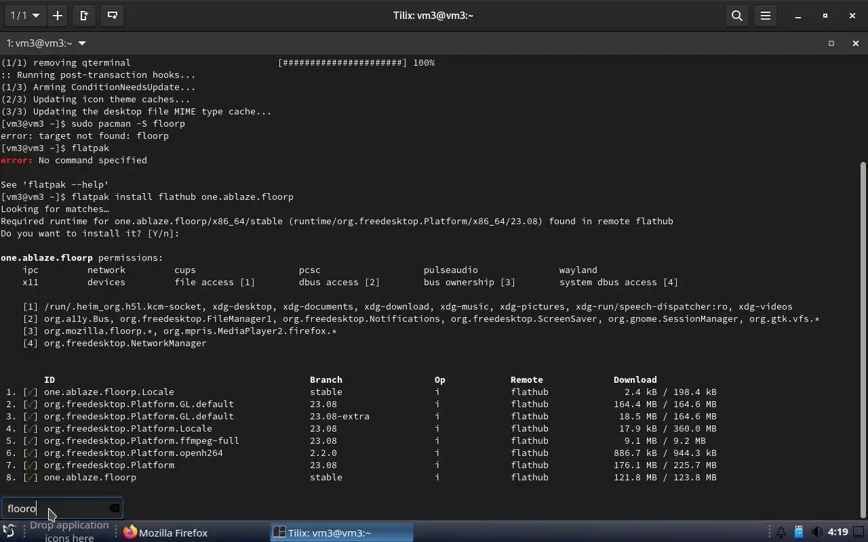The height and width of the screenshot is (542, 868).
Task: Click the clock showing 4:19
Action: (x=838, y=533)
